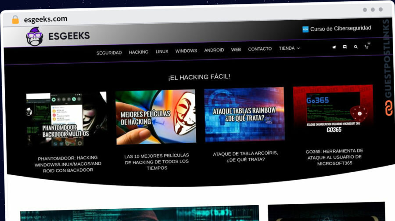Open the Ataque de tabla arcoíris title
The height and width of the screenshot is (221, 395).
click(245, 156)
